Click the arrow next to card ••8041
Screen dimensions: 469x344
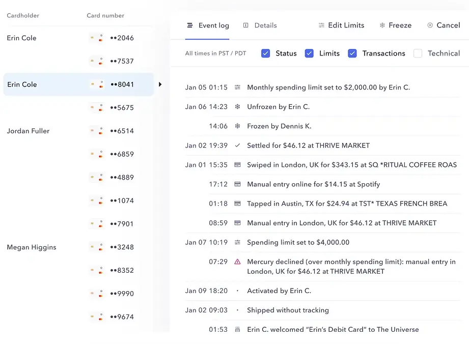160,84
